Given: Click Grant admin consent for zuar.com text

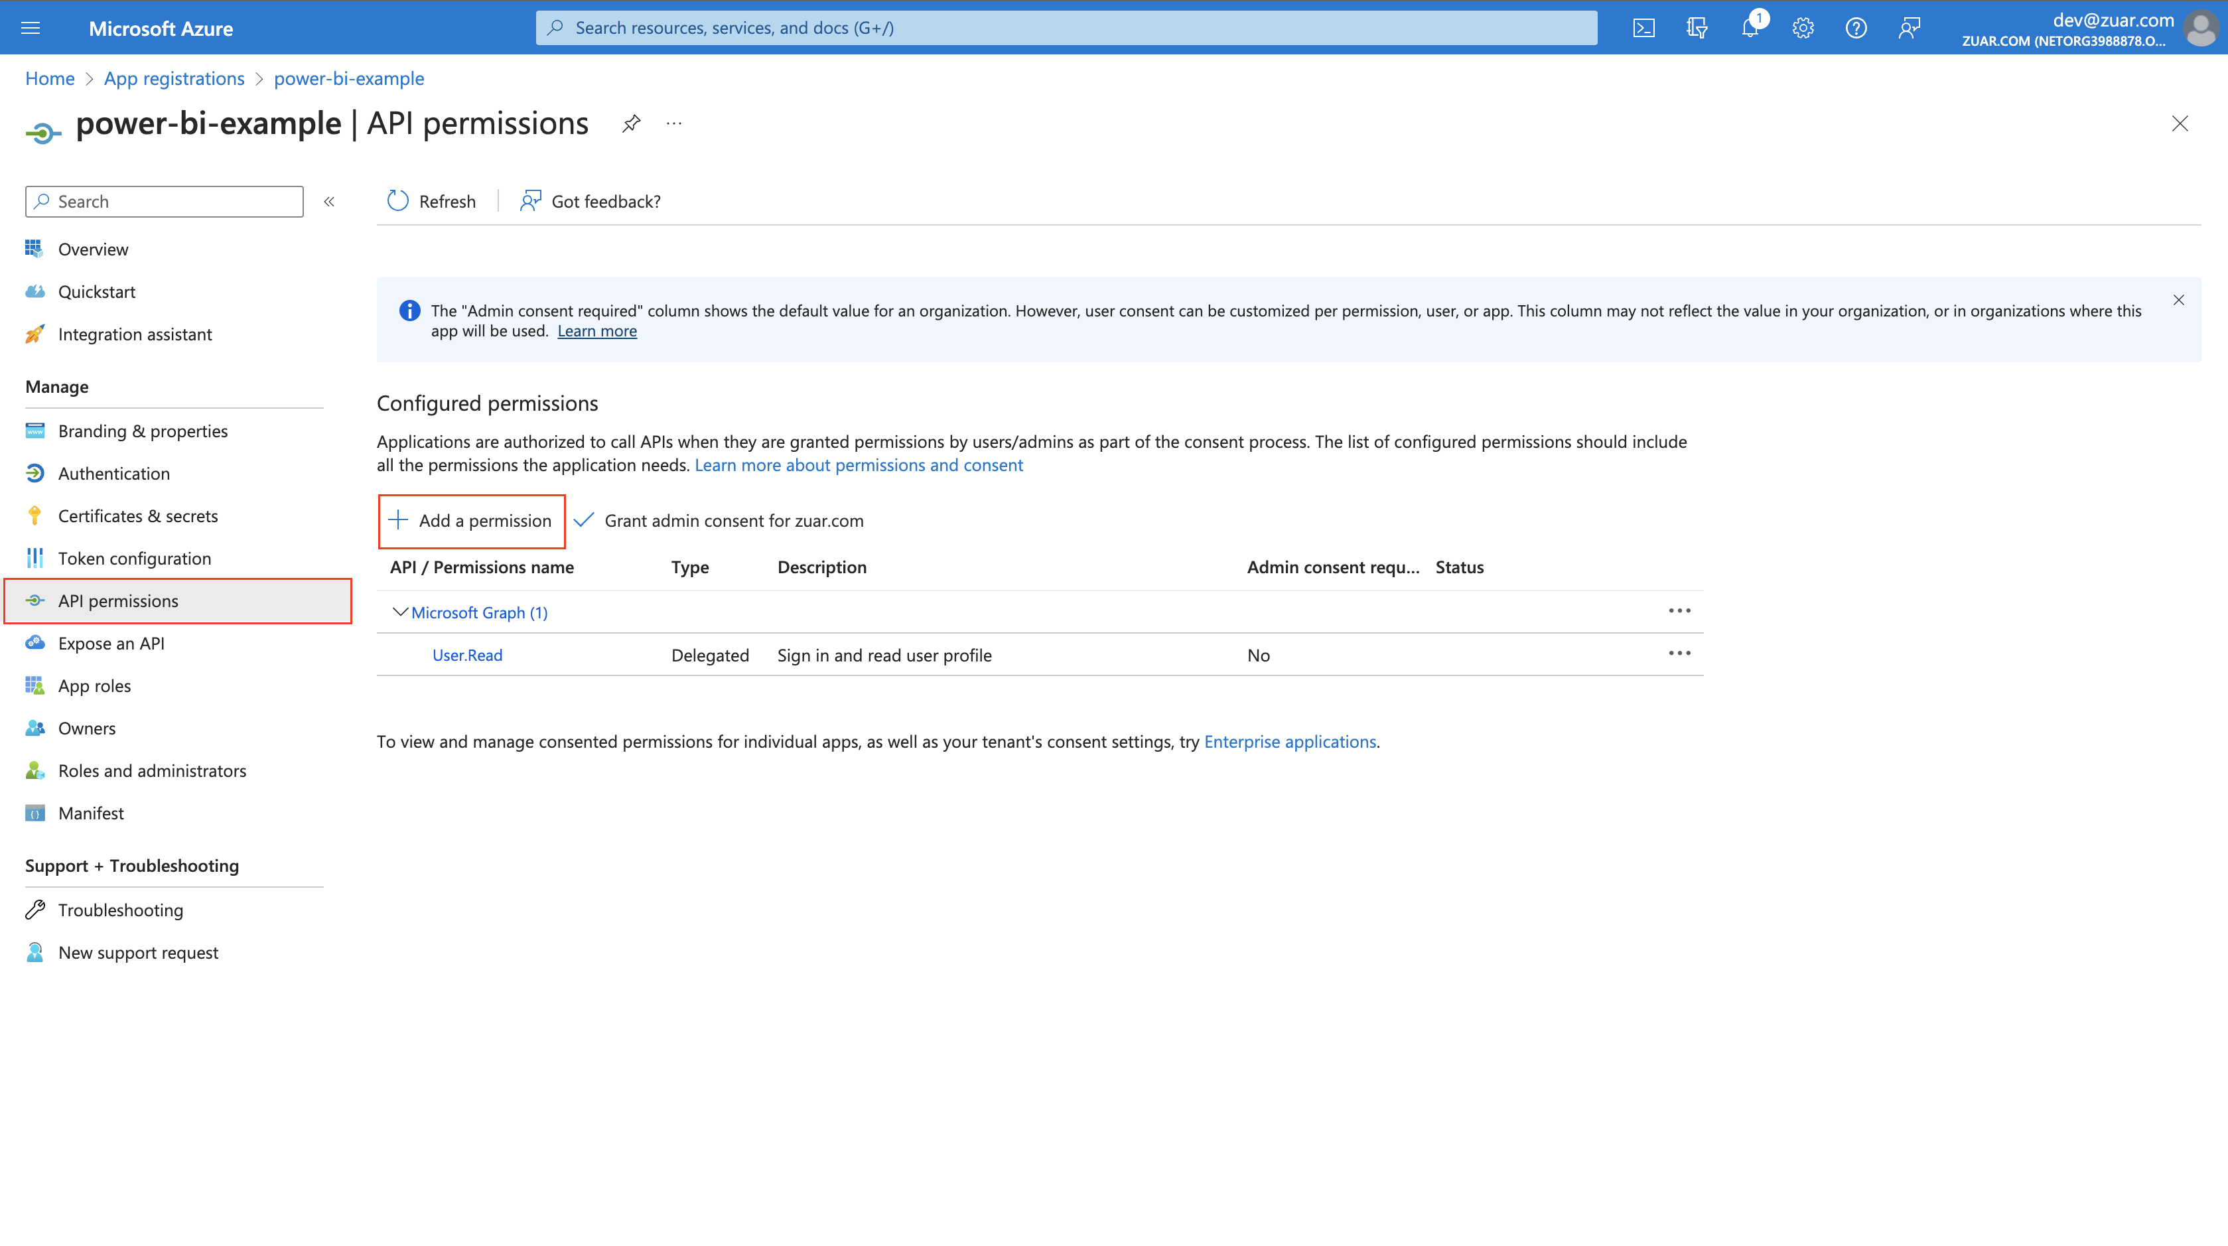Looking at the screenshot, I should click(733, 521).
